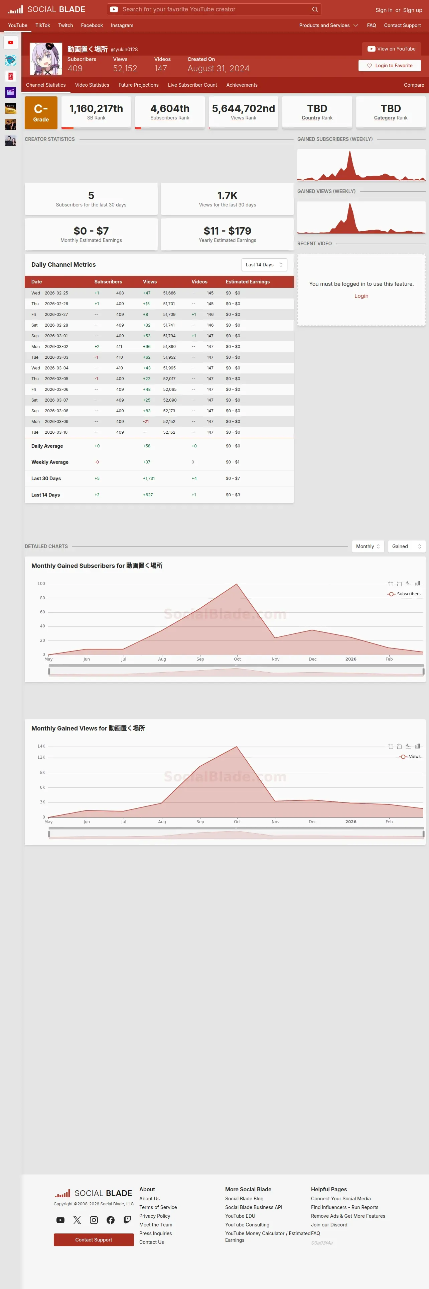
Task: Open the Gained chart type dropdown
Action: click(407, 546)
